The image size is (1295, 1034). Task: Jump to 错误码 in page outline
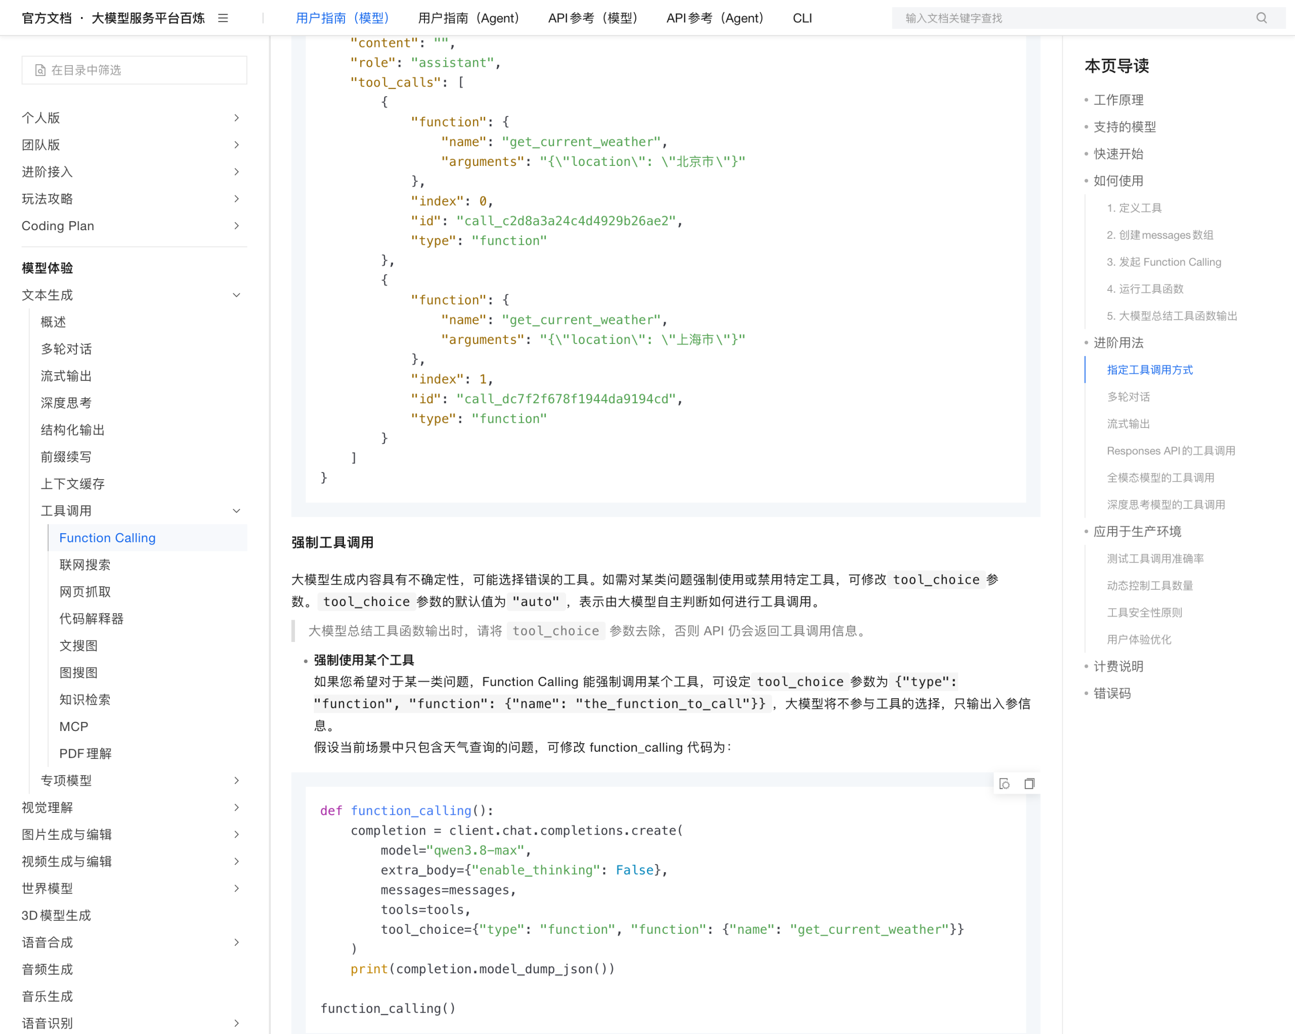pyautogui.click(x=1112, y=694)
